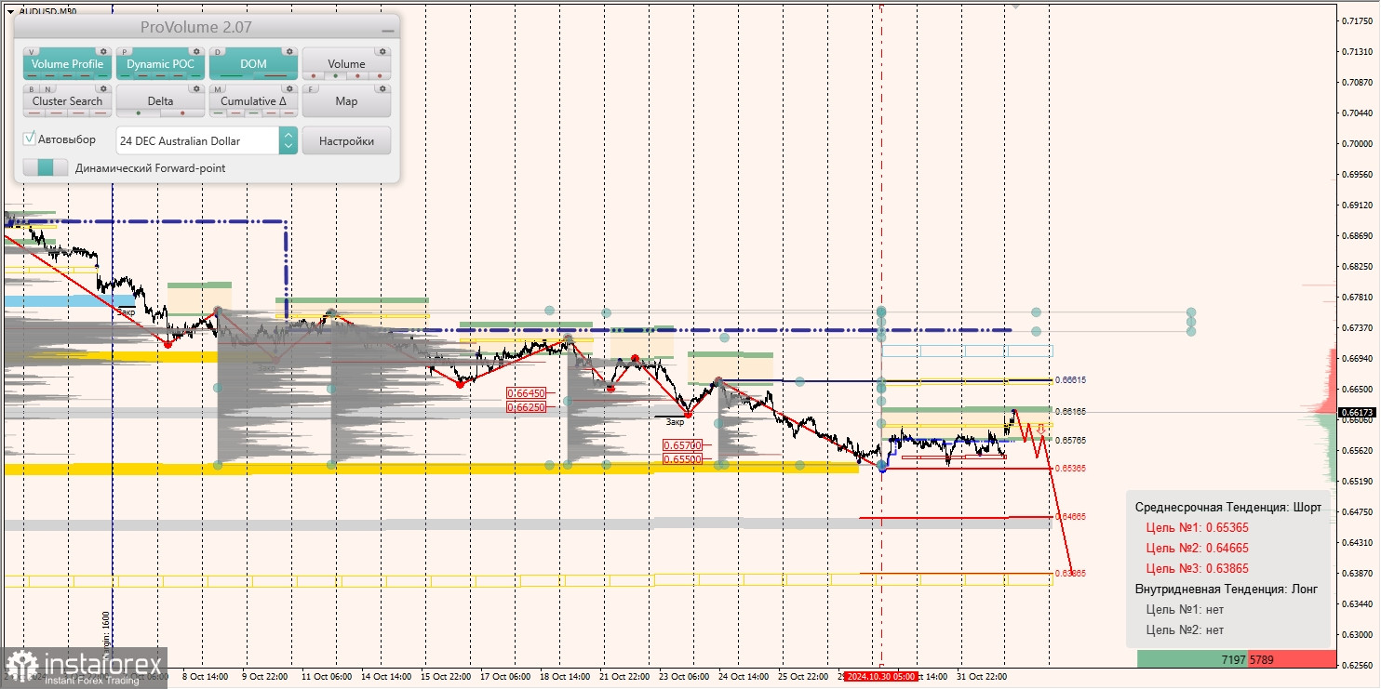The image size is (1381, 689).
Task: Open Volume button gear settings
Action: pos(382,52)
